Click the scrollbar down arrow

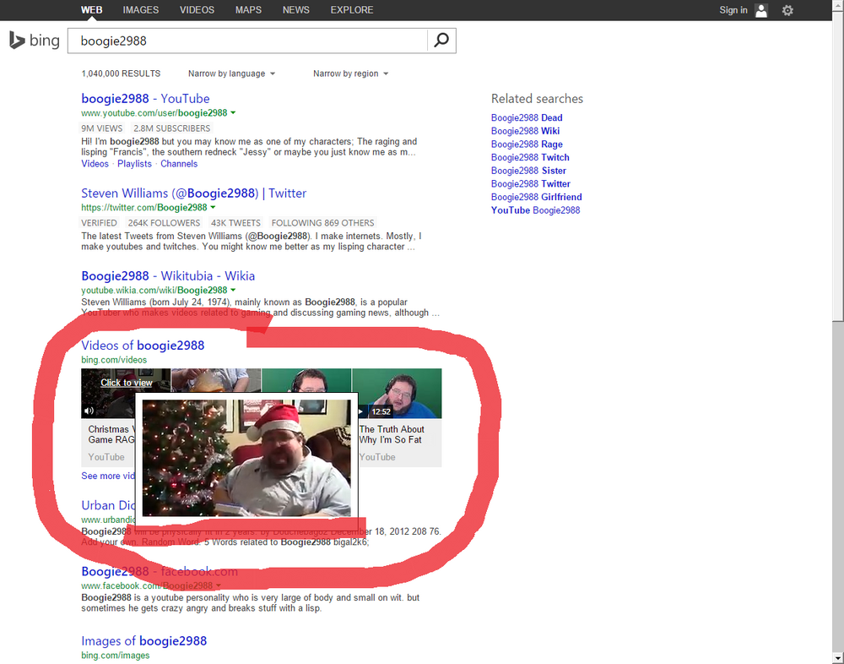[x=837, y=657]
